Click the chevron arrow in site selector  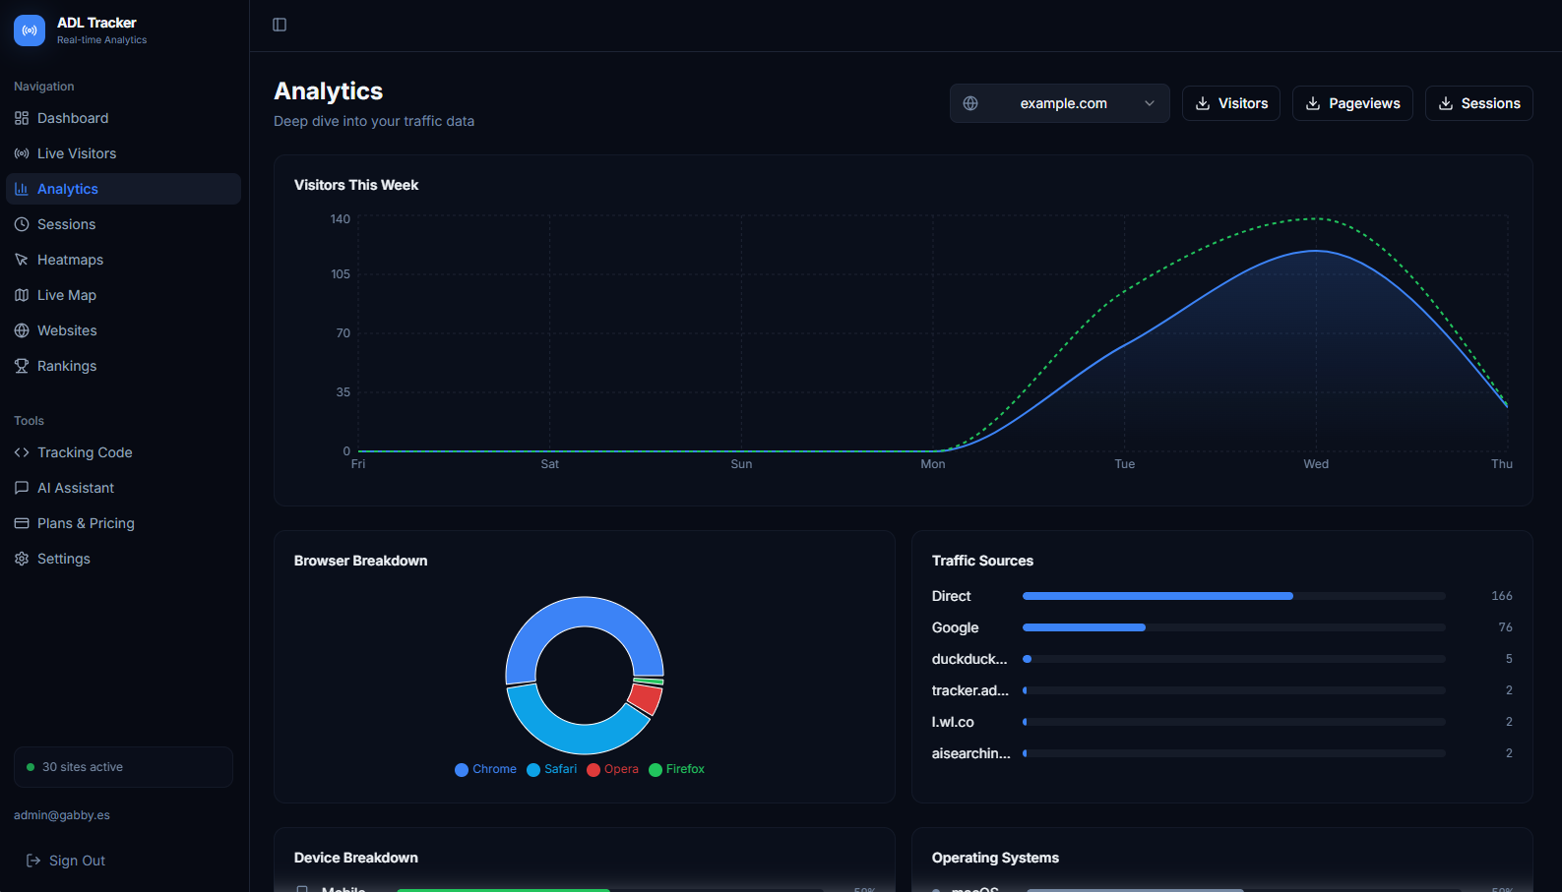coord(1150,103)
